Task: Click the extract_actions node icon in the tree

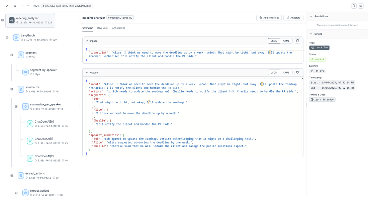Action: point(21,175)
